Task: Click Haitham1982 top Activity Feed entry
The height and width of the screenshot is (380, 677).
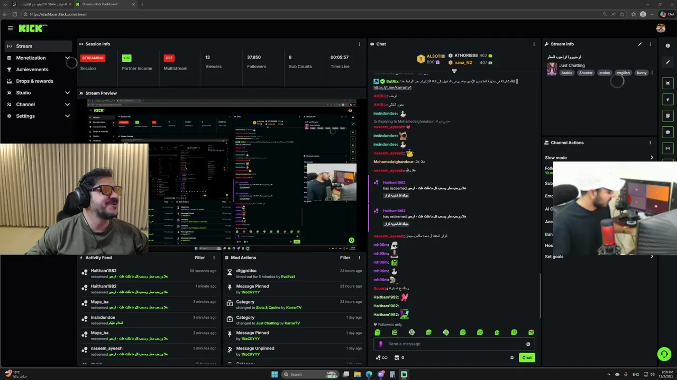Action: click(150, 273)
